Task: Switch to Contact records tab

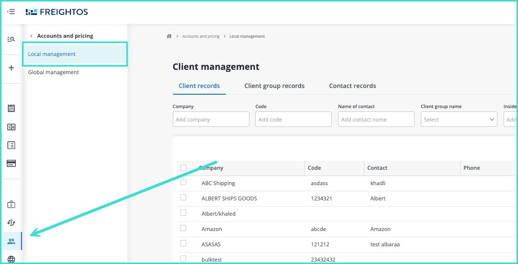Action: (x=352, y=86)
